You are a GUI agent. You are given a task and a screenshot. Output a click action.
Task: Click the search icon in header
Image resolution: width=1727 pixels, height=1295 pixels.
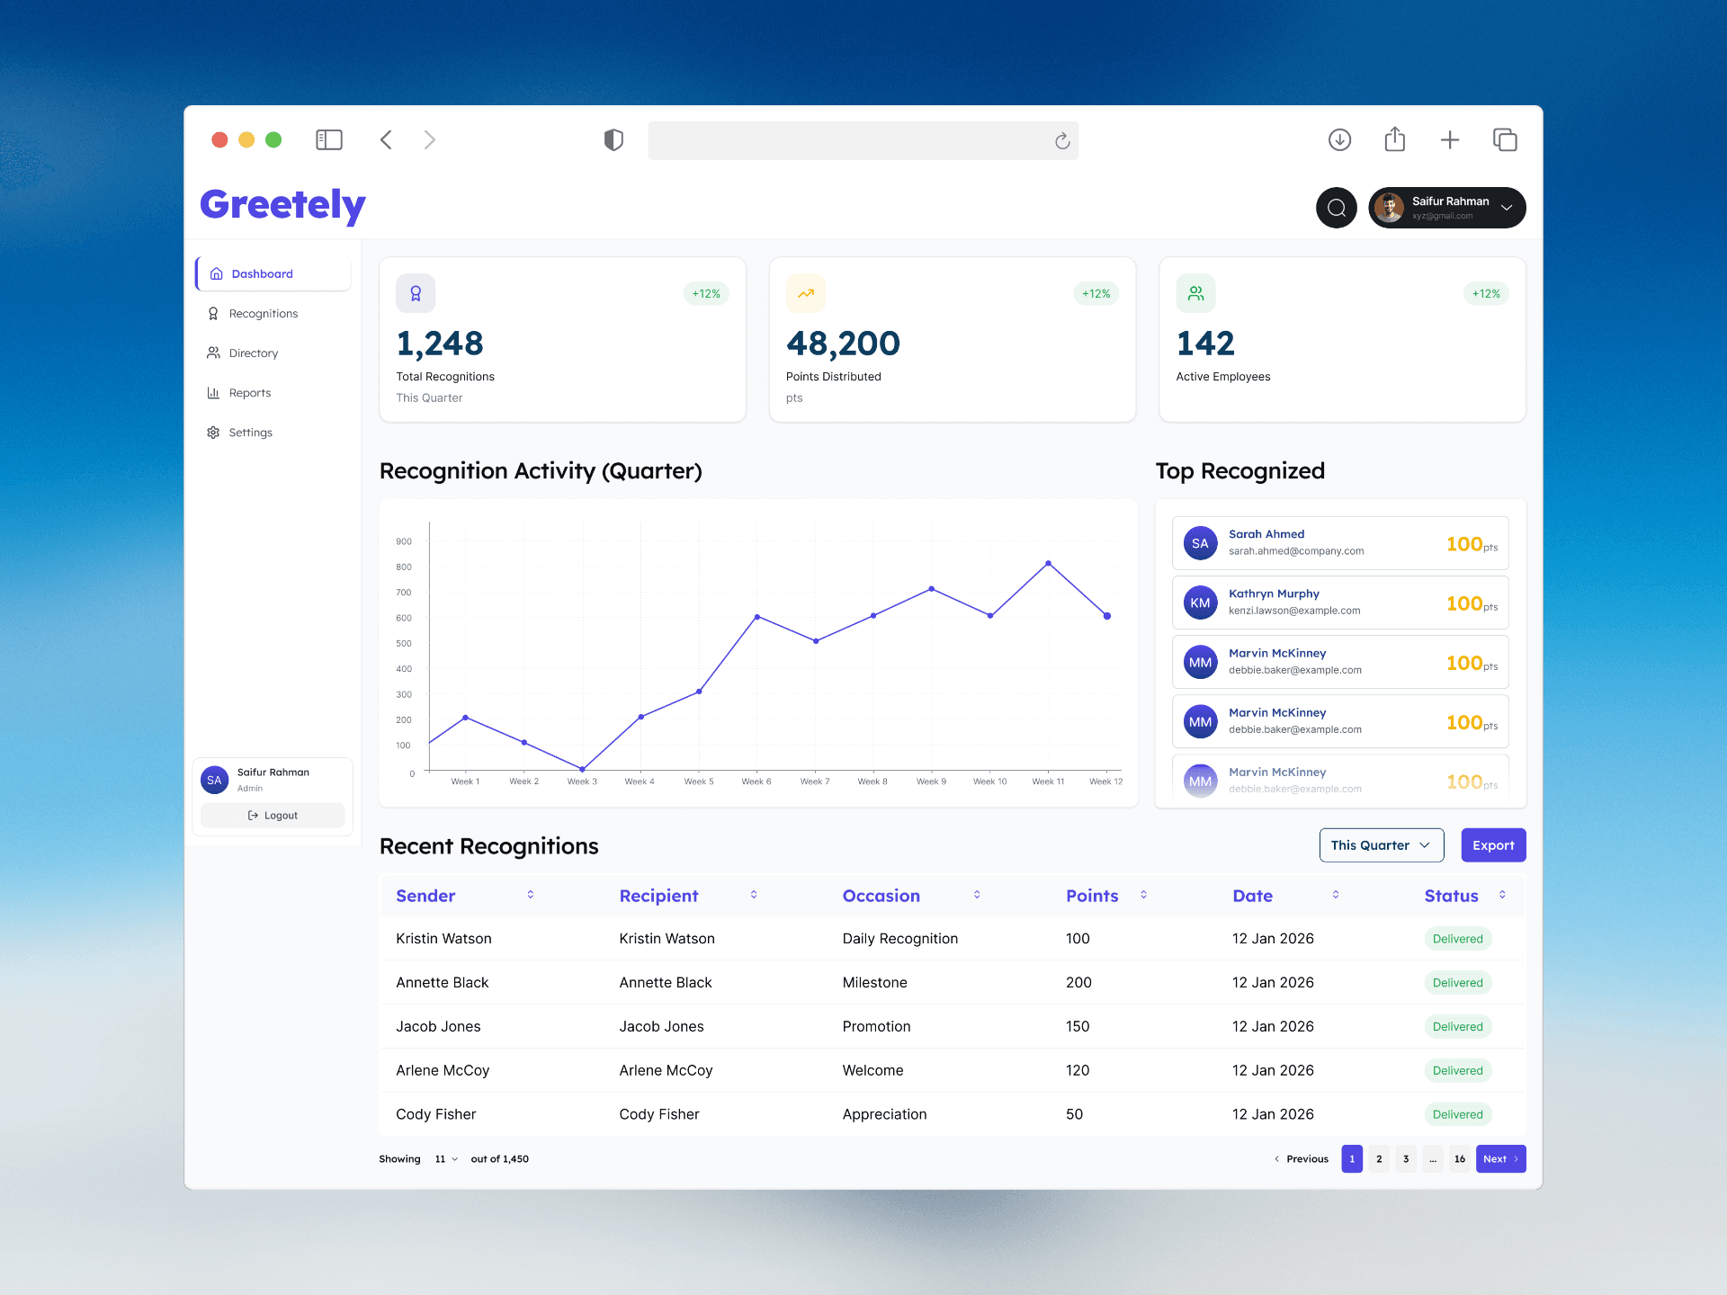click(x=1336, y=208)
